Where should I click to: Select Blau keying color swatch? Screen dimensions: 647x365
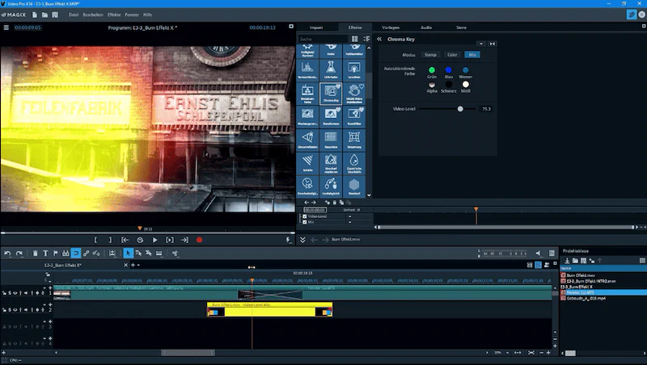pyautogui.click(x=449, y=70)
